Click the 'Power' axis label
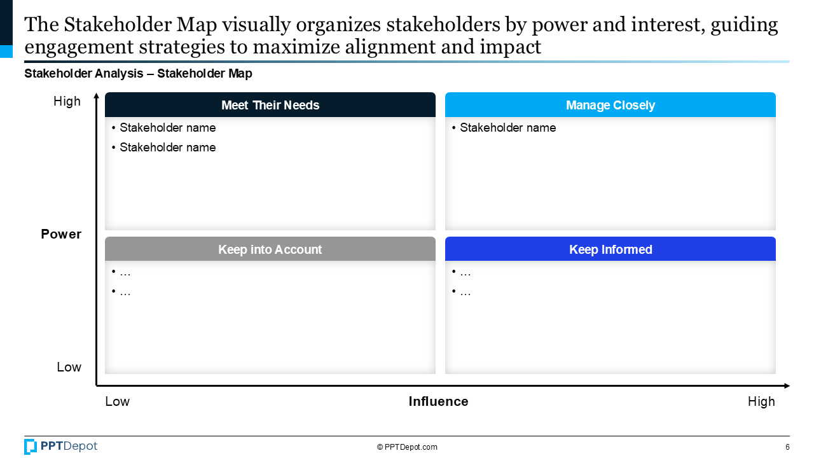Screen dimensions: 814x458 [61, 234]
